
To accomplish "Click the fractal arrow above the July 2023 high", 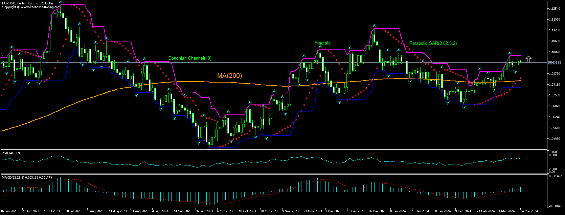I will click(60, 2).
